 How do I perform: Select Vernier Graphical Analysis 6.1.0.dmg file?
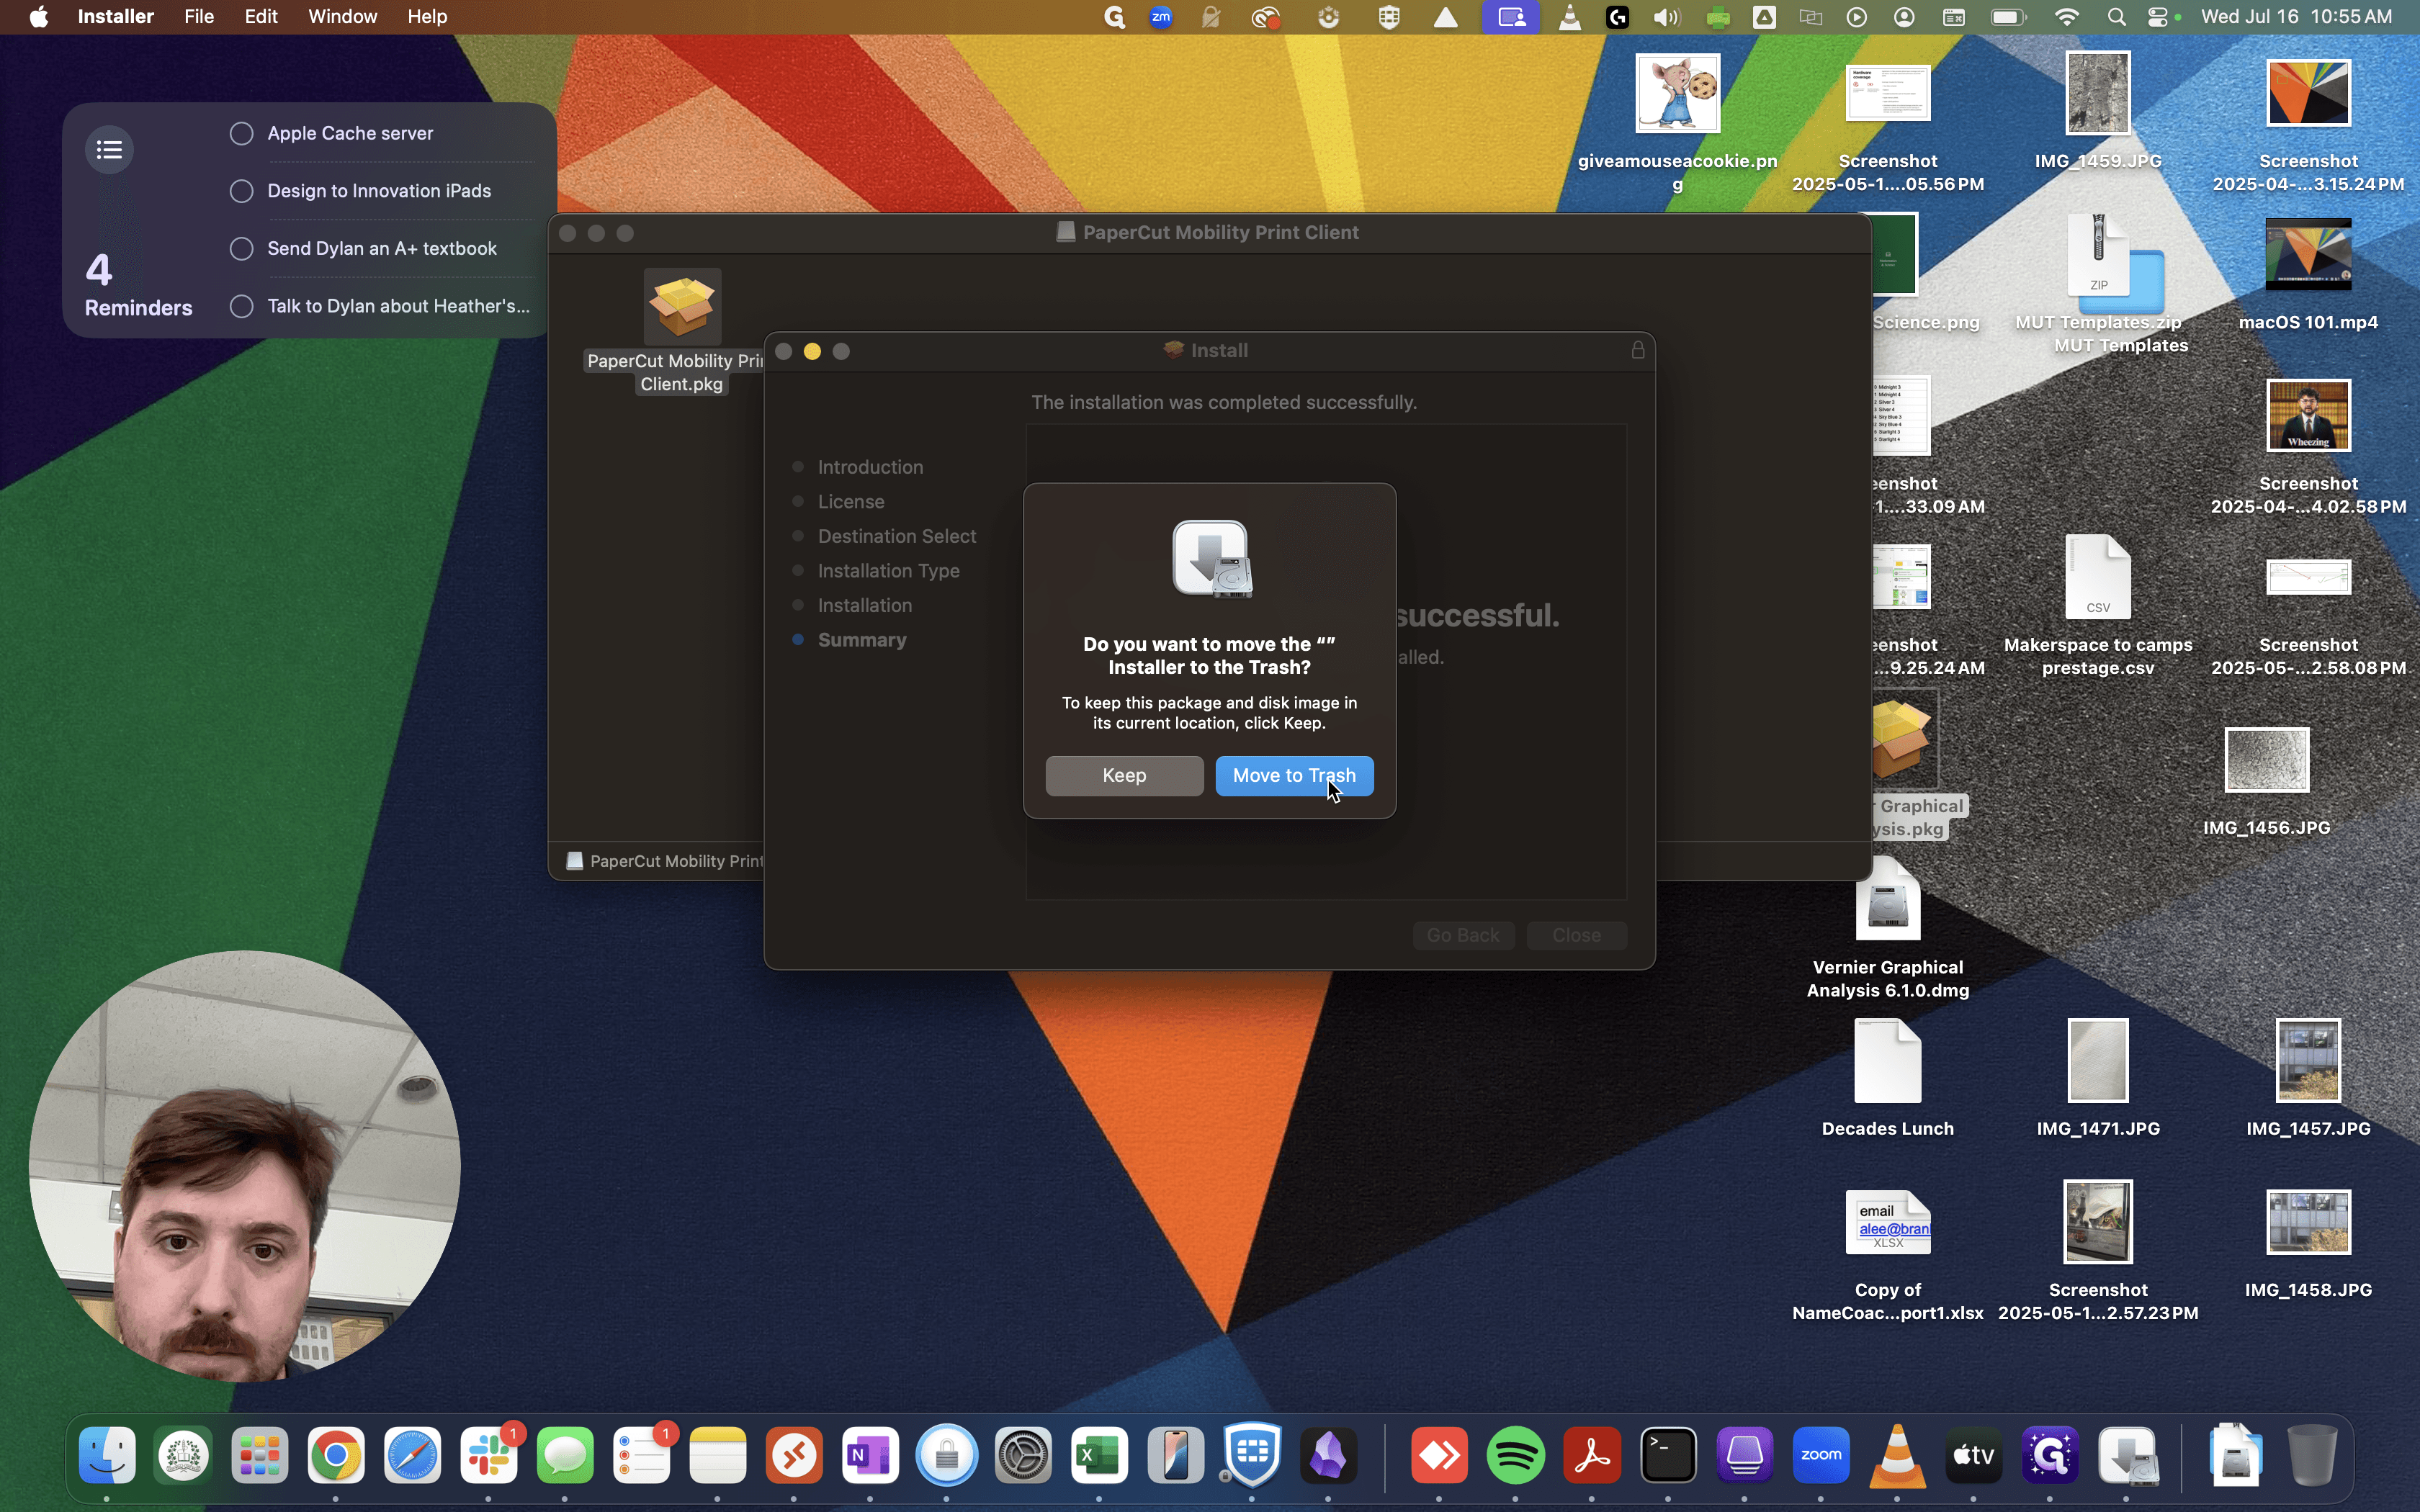click(x=1888, y=900)
